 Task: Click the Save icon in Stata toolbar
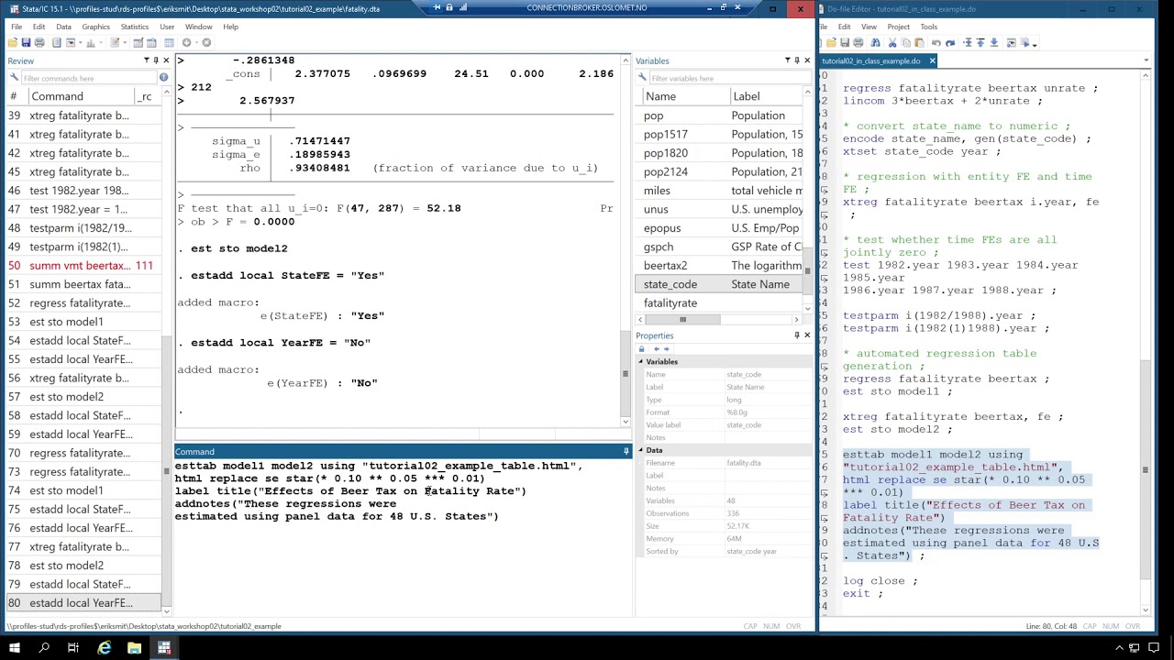tap(26, 42)
